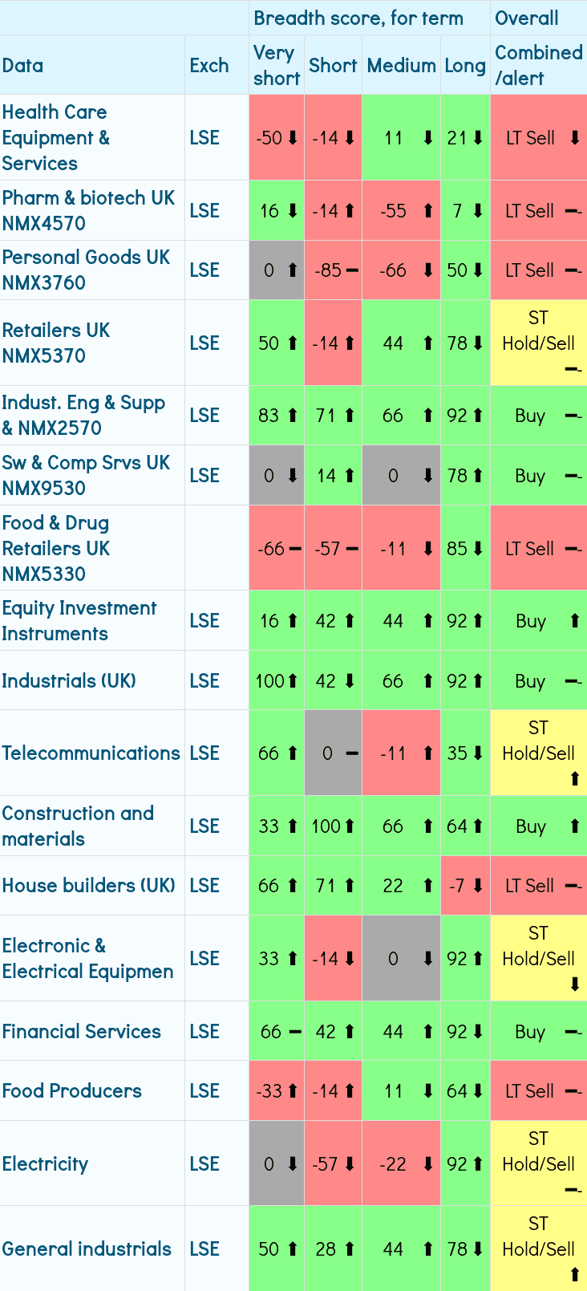This screenshot has width=587, height=1291.
Task: Click the Exch column header
Action: point(209,65)
